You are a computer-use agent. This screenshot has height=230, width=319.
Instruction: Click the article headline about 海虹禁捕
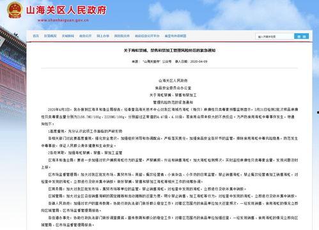169,50
